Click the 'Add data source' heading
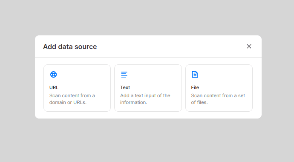Viewport: 294px width, 162px height. tap(70, 47)
